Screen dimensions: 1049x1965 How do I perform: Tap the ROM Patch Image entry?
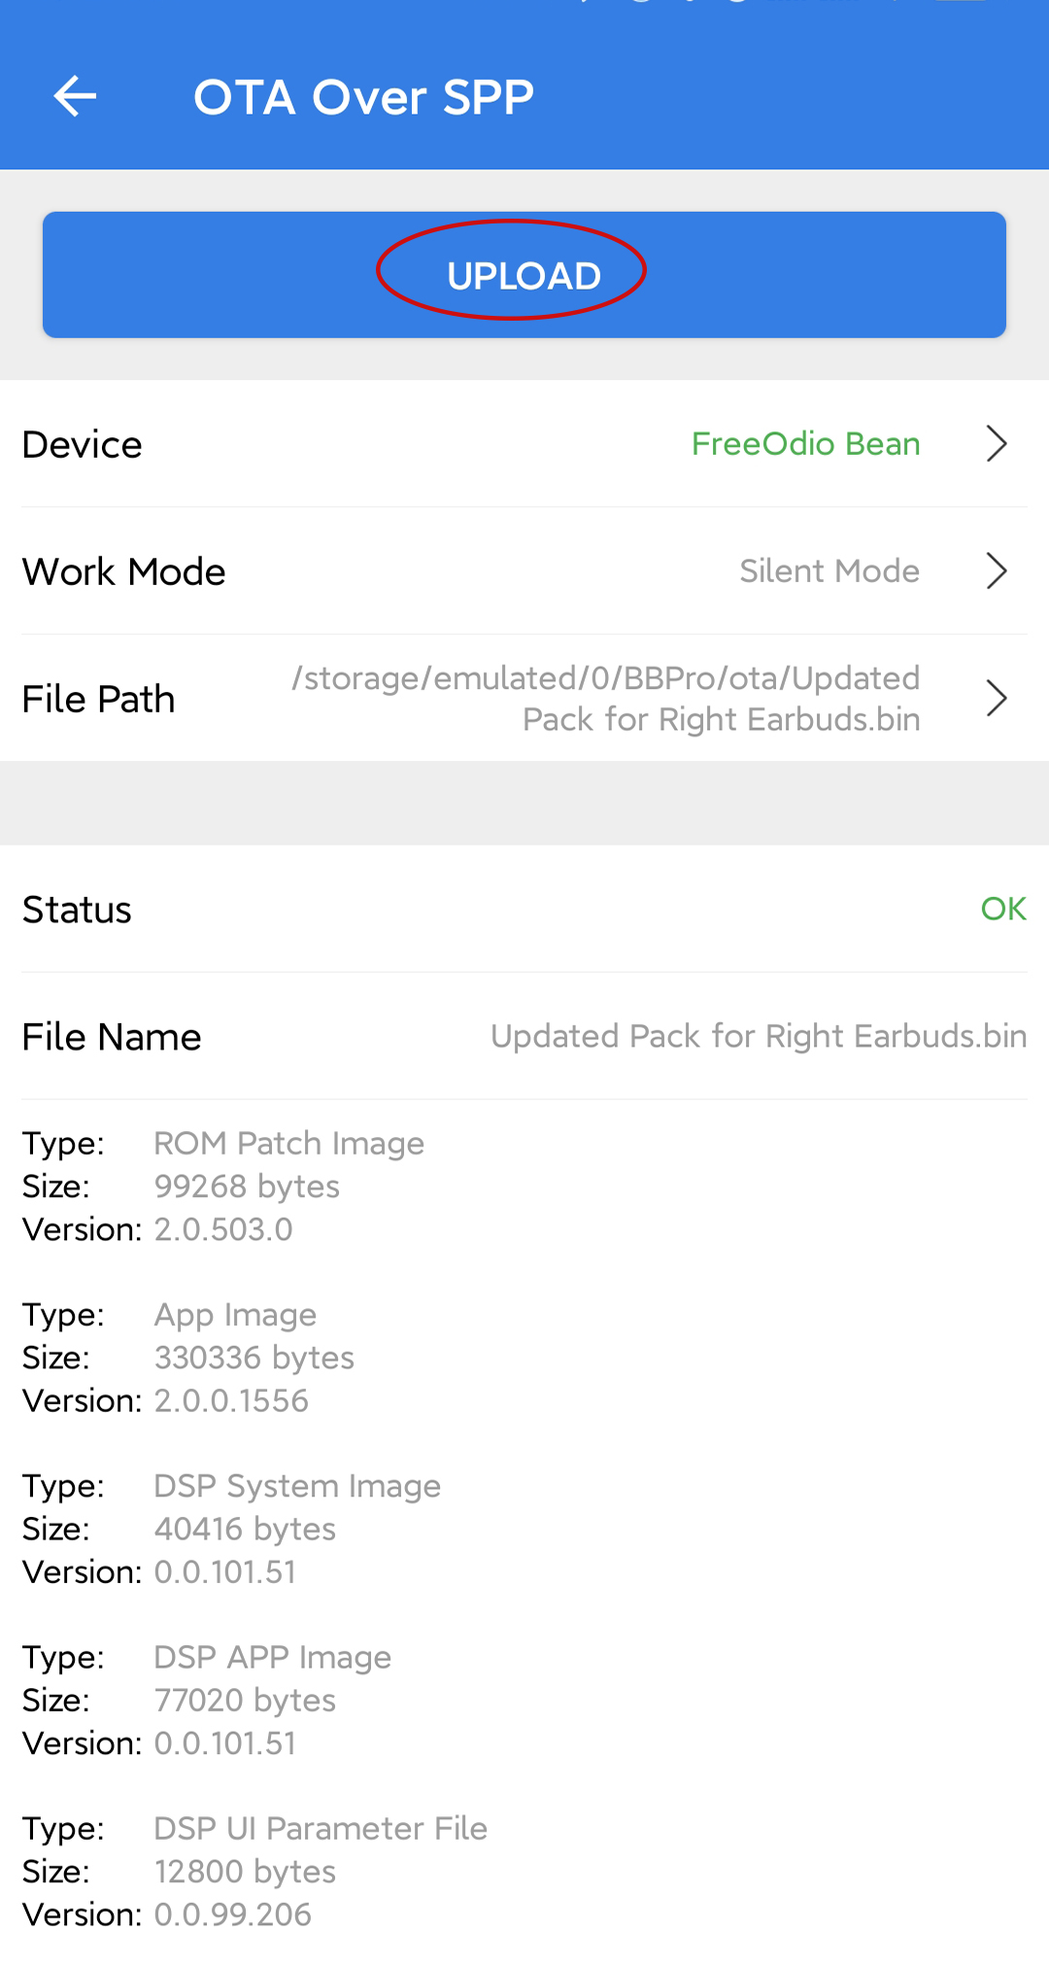click(289, 1144)
